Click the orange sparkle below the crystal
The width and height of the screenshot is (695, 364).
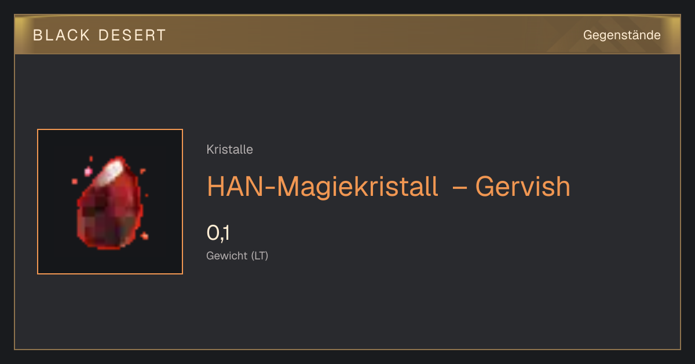(x=144, y=235)
